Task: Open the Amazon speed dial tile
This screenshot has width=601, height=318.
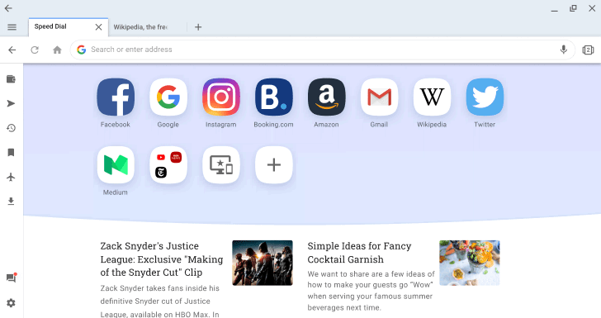Action: (327, 97)
